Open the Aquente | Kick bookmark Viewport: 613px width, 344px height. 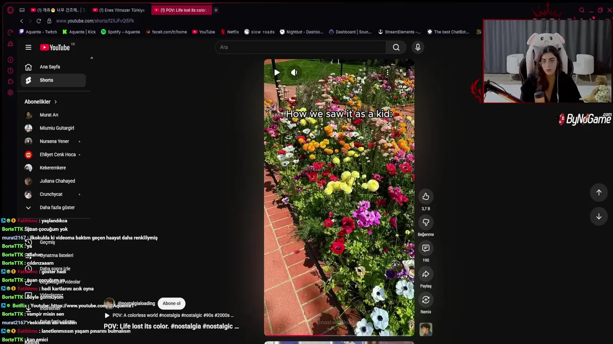tap(79, 32)
